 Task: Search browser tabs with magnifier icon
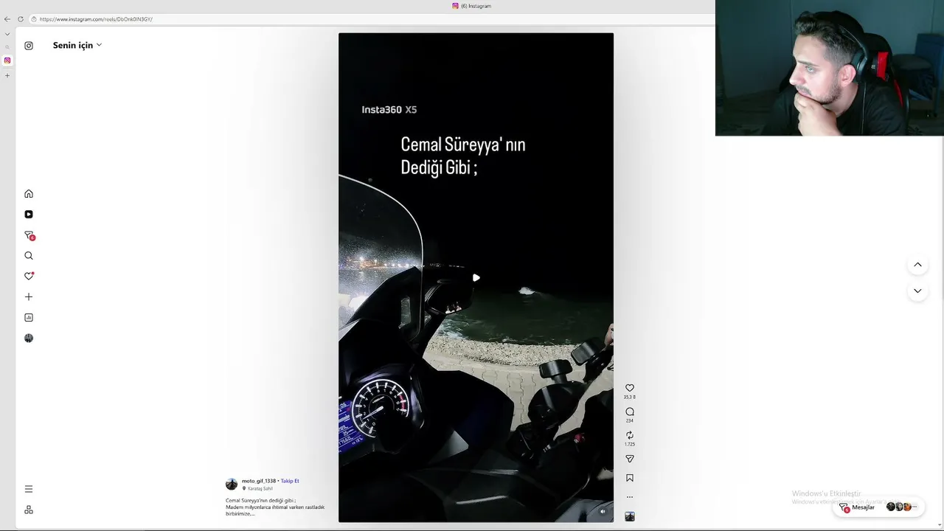7,47
